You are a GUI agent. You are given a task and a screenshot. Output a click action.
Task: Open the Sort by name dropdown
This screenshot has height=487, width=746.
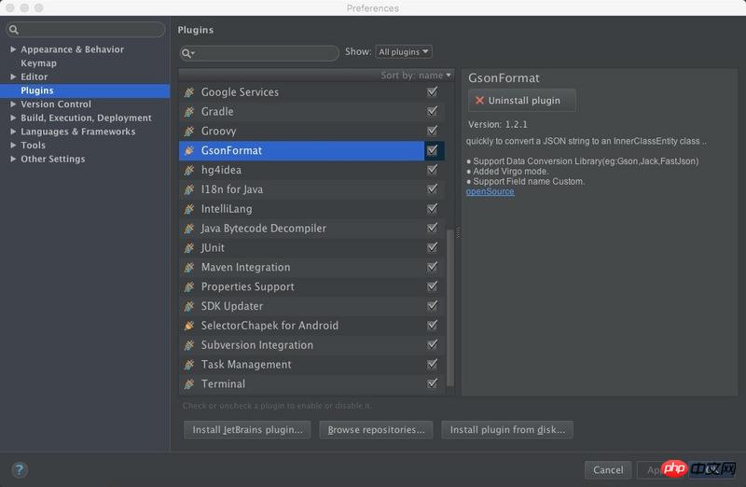[416, 75]
